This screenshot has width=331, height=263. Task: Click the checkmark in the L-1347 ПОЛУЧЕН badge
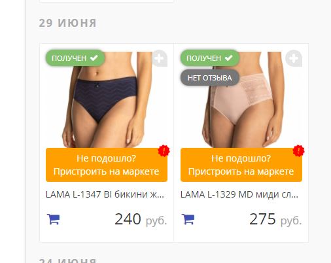[x=94, y=58]
